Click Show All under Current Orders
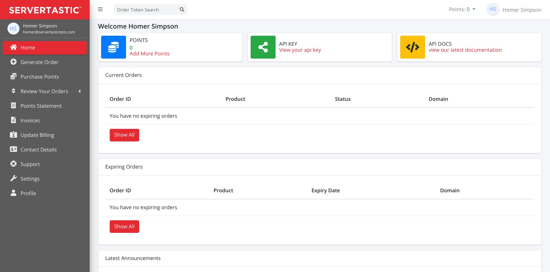 [124, 135]
